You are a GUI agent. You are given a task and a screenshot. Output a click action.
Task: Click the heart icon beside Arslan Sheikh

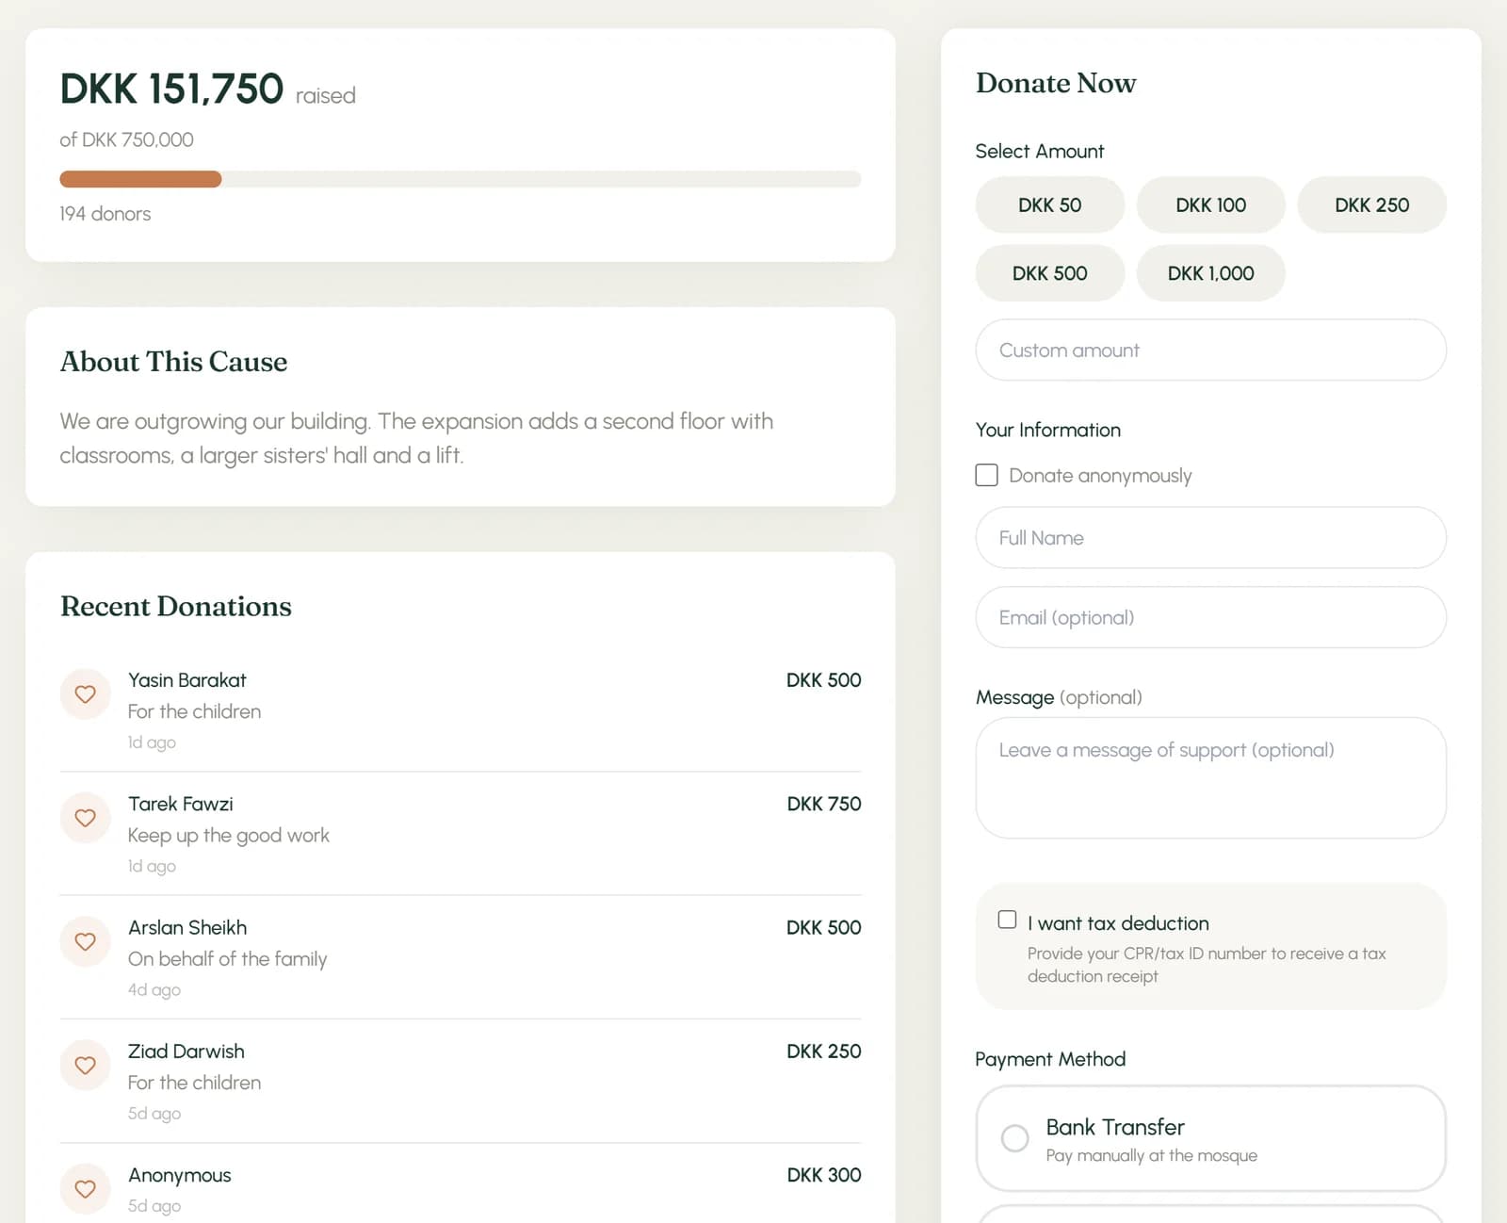(86, 941)
